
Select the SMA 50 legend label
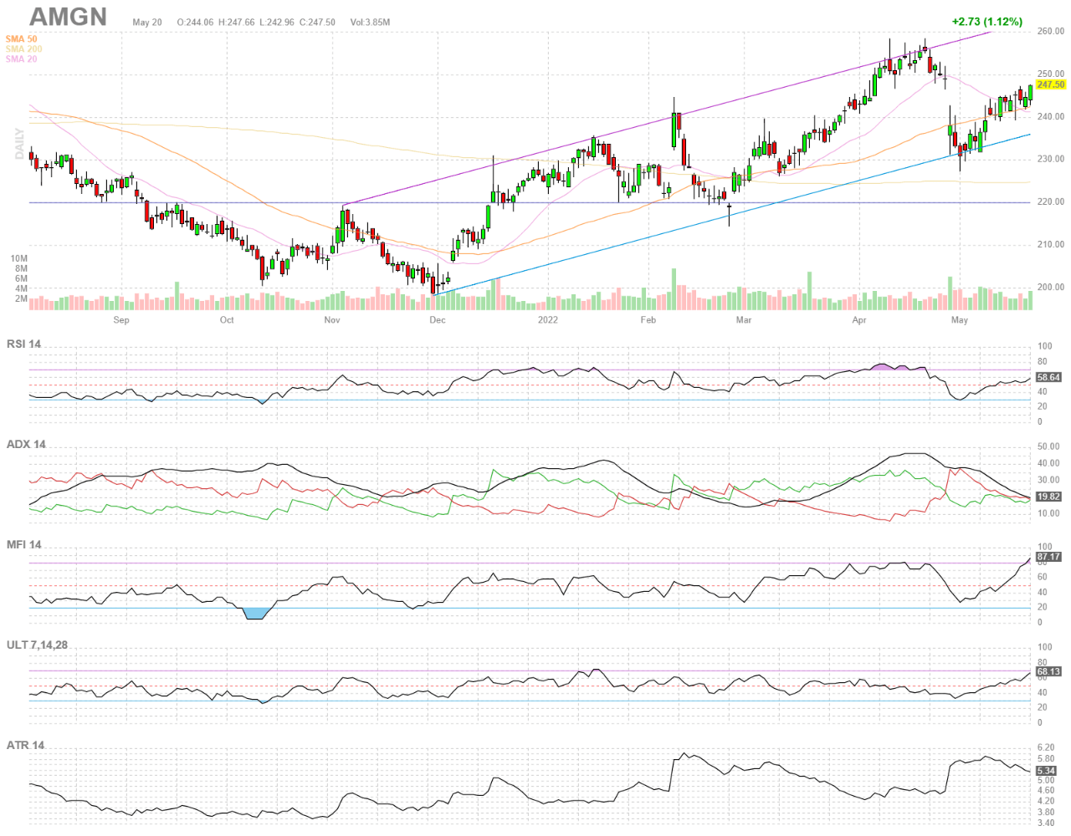click(22, 39)
